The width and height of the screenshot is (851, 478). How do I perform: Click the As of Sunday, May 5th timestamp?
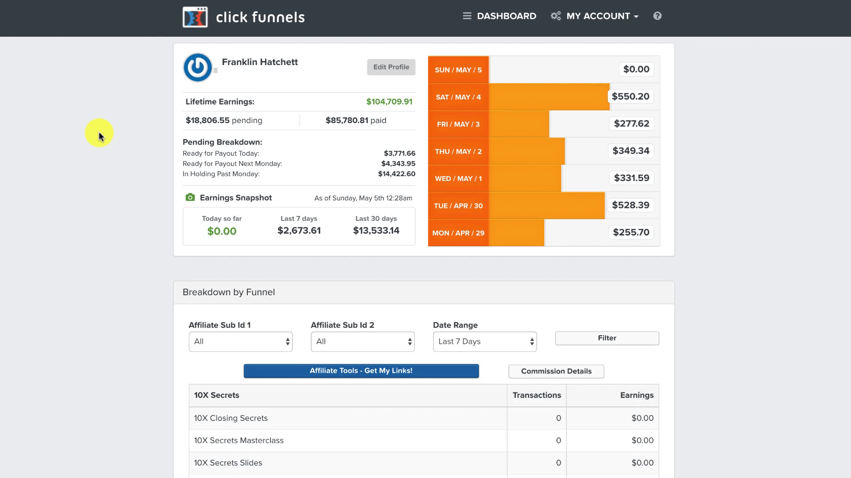pos(363,198)
